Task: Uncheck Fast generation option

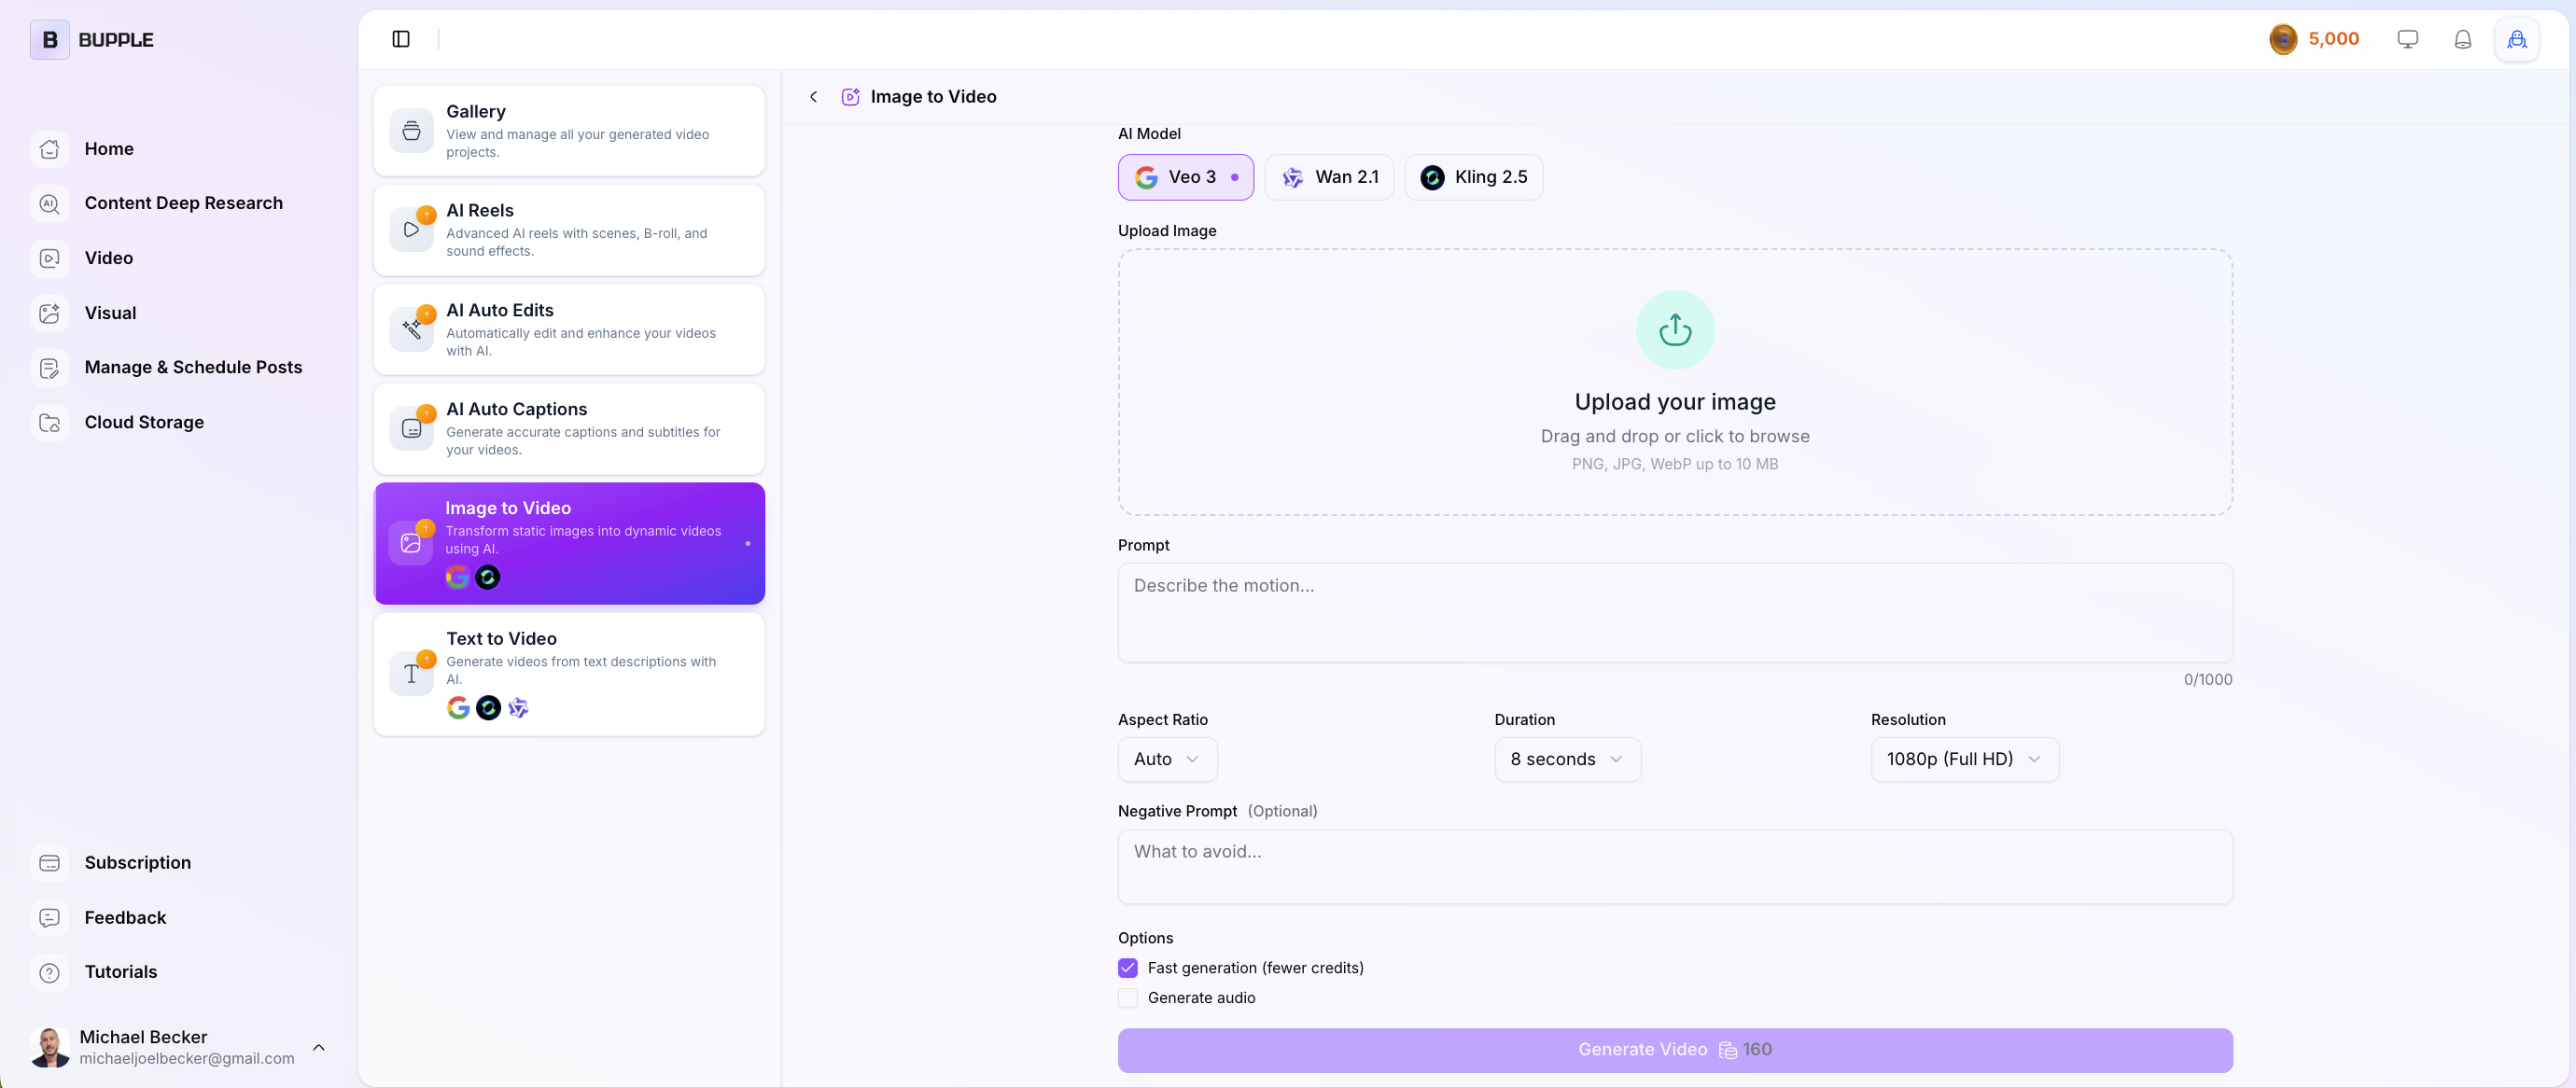Action: tap(1128, 968)
